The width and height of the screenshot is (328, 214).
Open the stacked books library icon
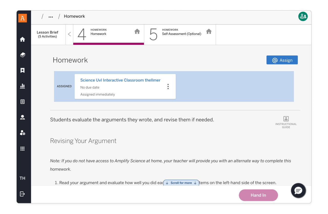23,55
